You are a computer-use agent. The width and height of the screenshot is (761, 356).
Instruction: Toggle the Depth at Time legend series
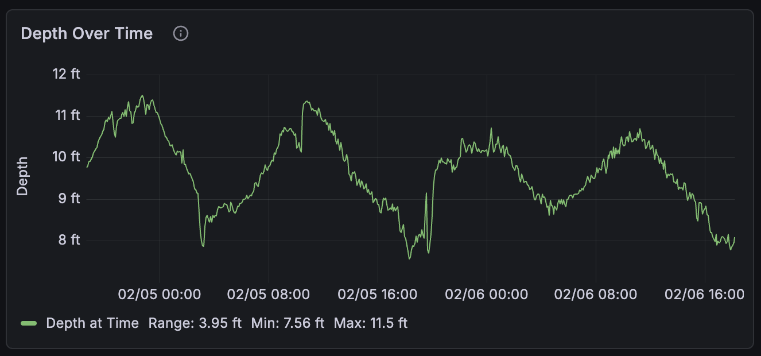pyautogui.click(x=92, y=323)
